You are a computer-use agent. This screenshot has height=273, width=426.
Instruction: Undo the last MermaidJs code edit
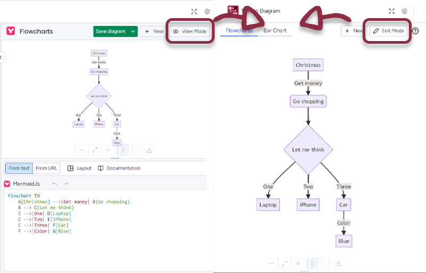pos(54,184)
